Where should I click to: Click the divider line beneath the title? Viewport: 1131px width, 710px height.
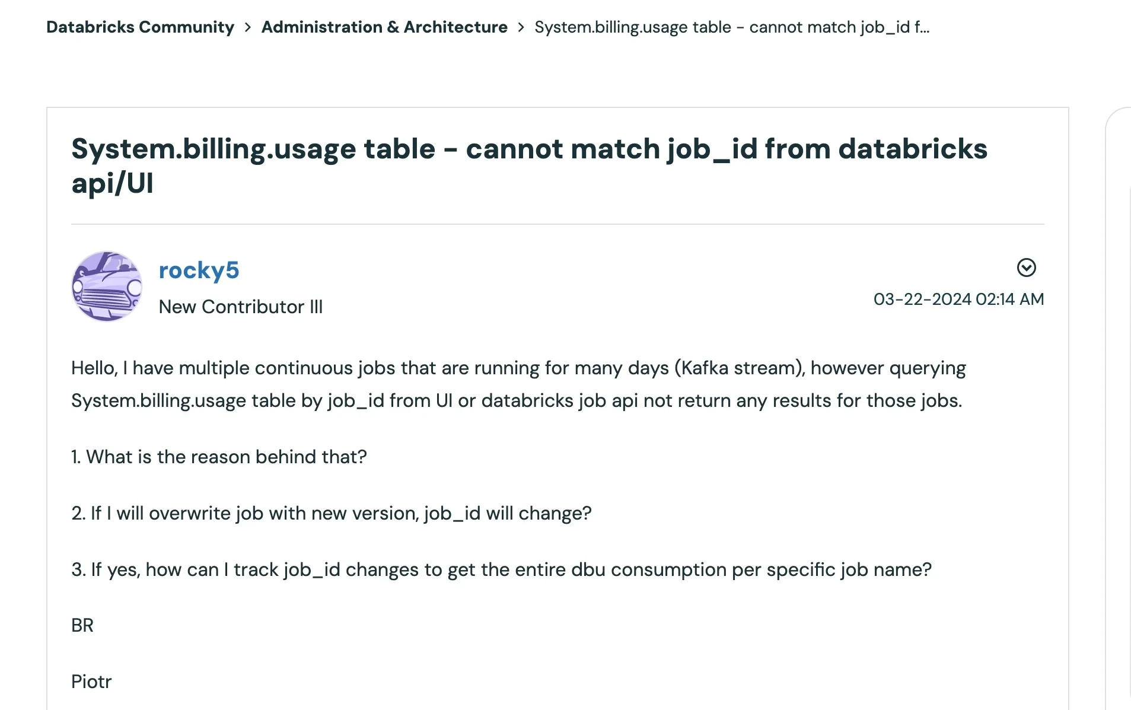(x=557, y=224)
